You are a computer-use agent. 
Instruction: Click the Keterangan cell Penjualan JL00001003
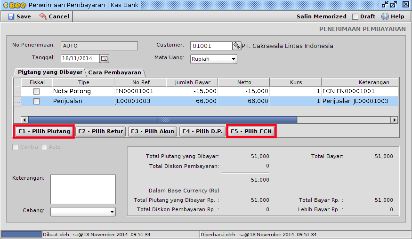coord(360,101)
